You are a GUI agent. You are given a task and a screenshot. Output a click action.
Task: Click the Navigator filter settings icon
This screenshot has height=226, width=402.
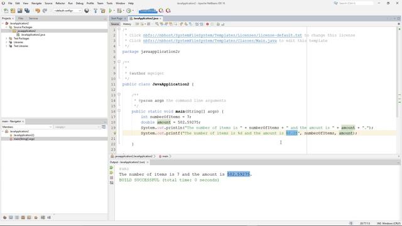(x=104, y=127)
